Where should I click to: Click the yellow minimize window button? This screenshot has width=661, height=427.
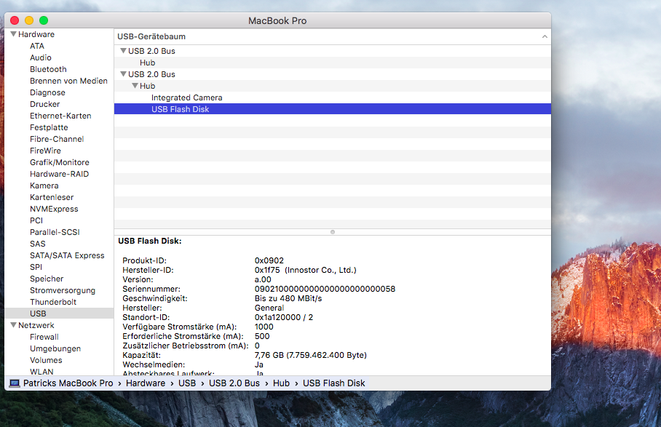tap(29, 20)
